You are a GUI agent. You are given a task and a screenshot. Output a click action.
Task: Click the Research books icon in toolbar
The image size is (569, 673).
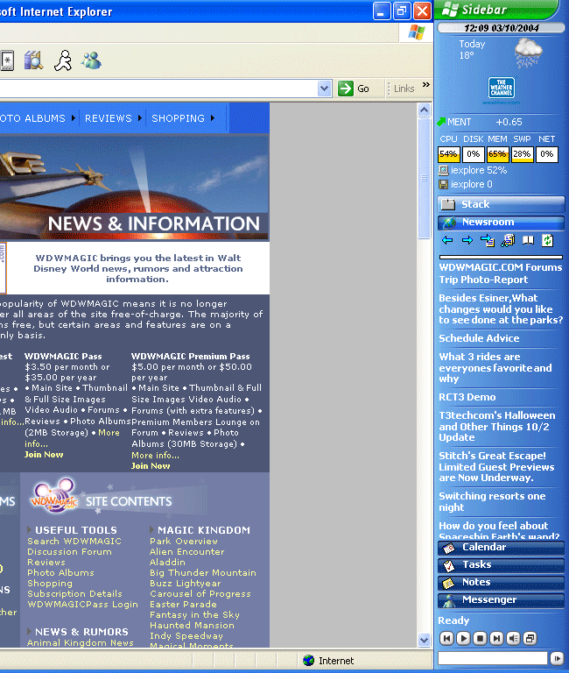tap(33, 60)
